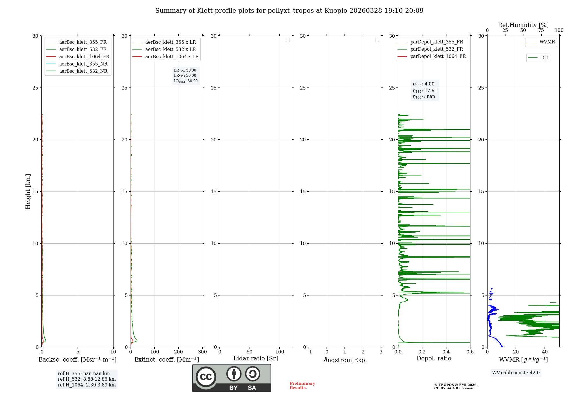Click the CC BY SA 4.0 License text
The height and width of the screenshot is (394, 579).
tap(454, 388)
